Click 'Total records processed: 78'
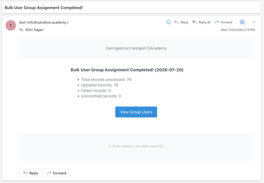The image size is (264, 183). [106, 80]
